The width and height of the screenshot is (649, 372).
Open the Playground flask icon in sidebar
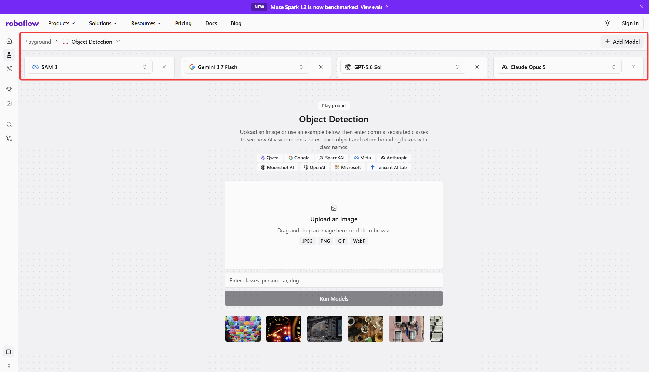click(x=9, y=55)
